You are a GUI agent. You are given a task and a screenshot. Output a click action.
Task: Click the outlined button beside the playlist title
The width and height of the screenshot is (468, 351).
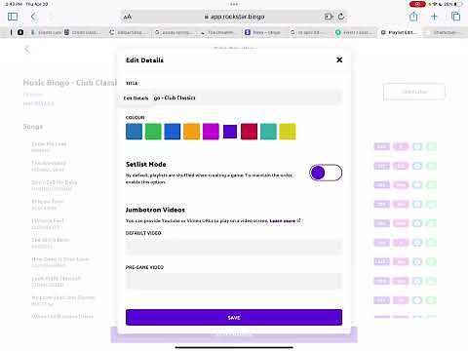pyautogui.click(x=414, y=92)
